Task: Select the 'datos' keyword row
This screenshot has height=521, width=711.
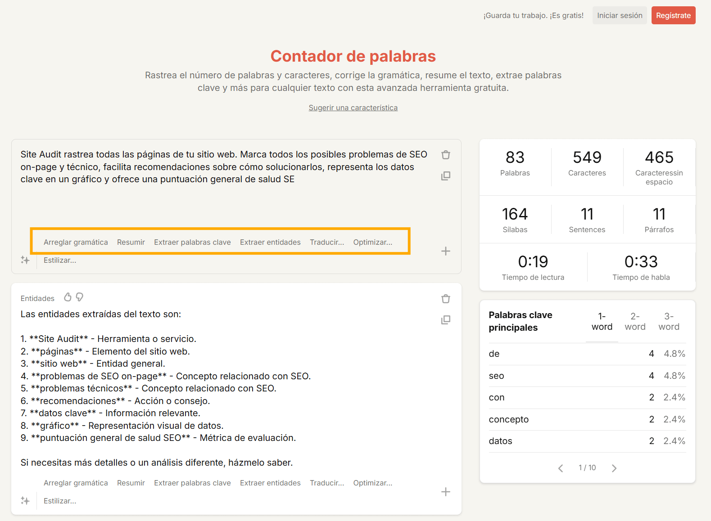Action: (x=587, y=441)
